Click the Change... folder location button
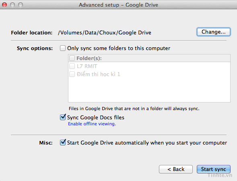 213,32
